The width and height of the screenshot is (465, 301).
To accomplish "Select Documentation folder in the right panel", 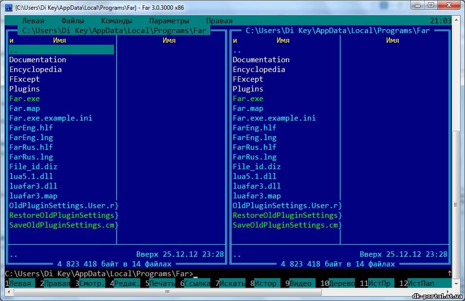I will click(x=261, y=59).
